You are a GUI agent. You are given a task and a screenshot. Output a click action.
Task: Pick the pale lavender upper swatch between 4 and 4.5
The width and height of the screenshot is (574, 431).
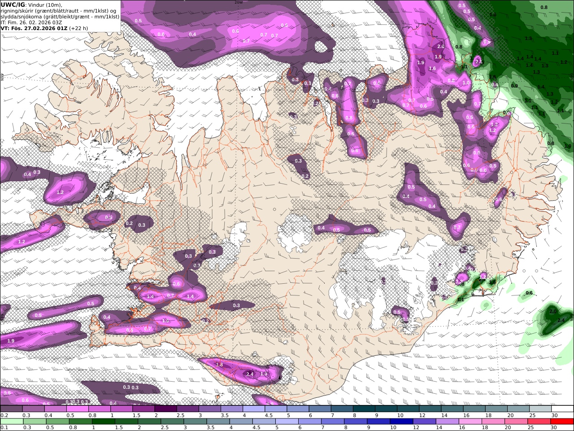pyautogui.click(x=254, y=409)
